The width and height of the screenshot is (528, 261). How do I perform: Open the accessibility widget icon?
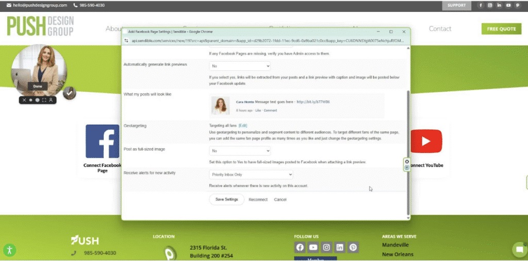coord(9,250)
